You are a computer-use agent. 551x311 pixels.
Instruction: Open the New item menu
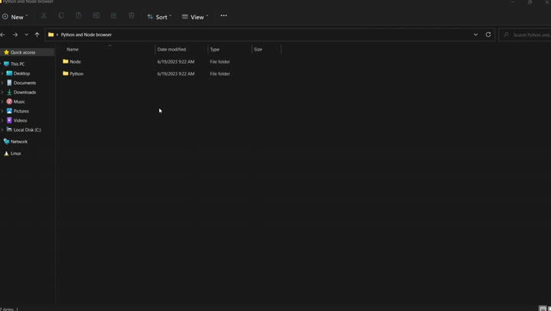pyautogui.click(x=15, y=17)
